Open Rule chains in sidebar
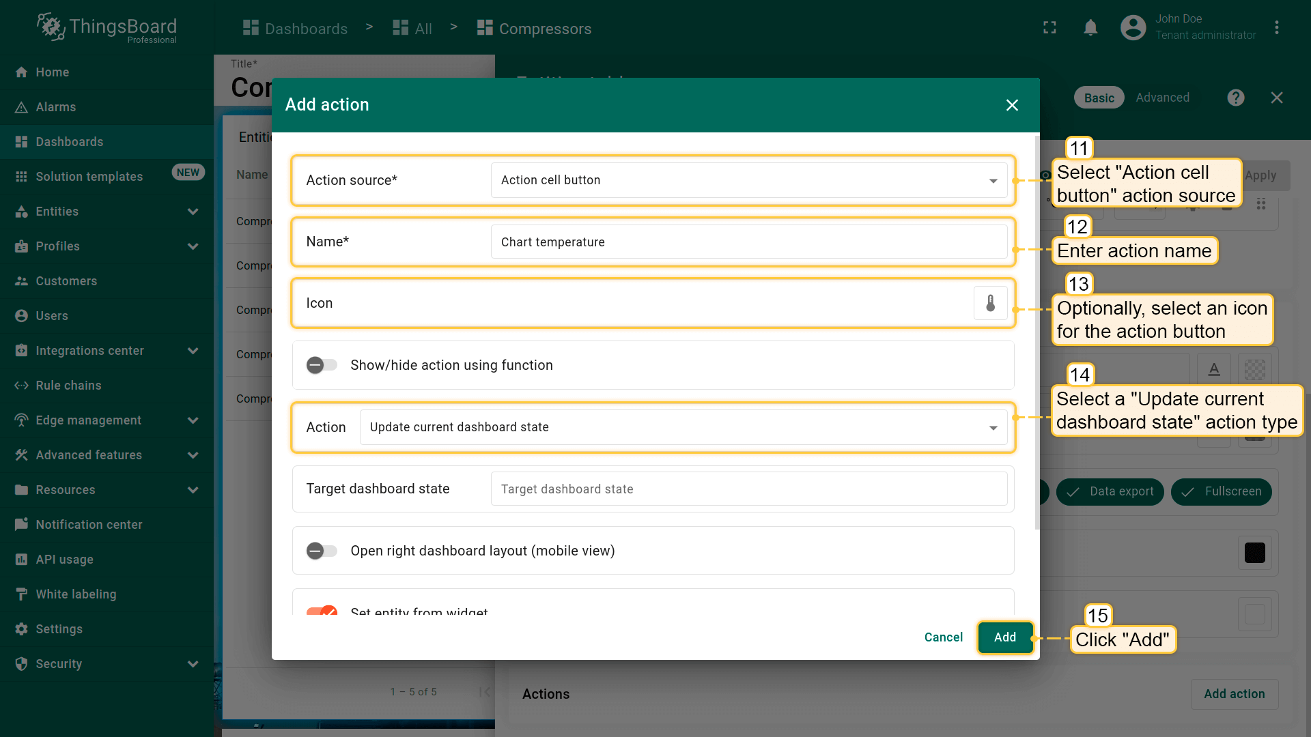 (x=68, y=386)
